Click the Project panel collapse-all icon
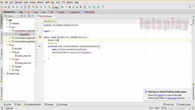 click(25, 16)
